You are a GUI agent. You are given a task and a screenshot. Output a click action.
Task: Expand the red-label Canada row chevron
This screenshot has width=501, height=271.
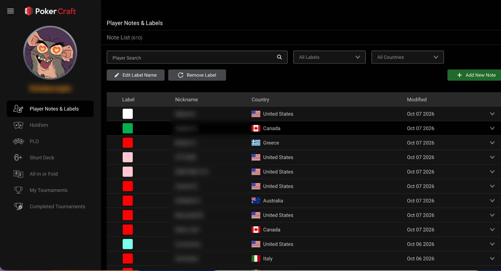click(x=492, y=230)
